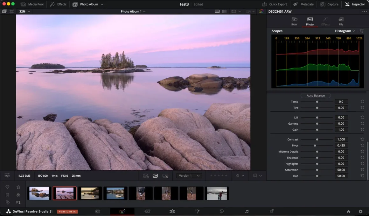This screenshot has height=216, width=369.
Task: Open the Fairlight audio page
Action: [x=247, y=211]
